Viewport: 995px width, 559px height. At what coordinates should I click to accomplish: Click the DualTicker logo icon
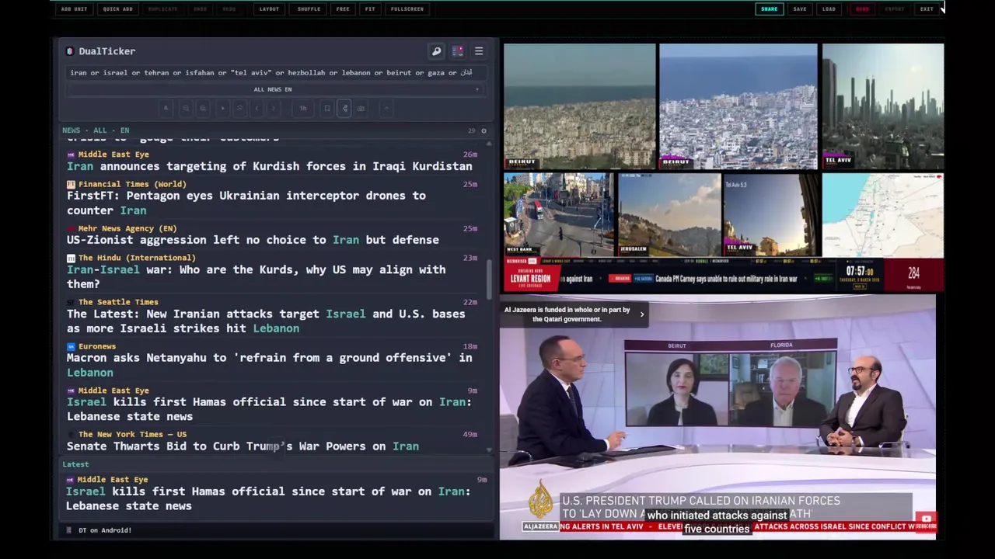tap(70, 51)
